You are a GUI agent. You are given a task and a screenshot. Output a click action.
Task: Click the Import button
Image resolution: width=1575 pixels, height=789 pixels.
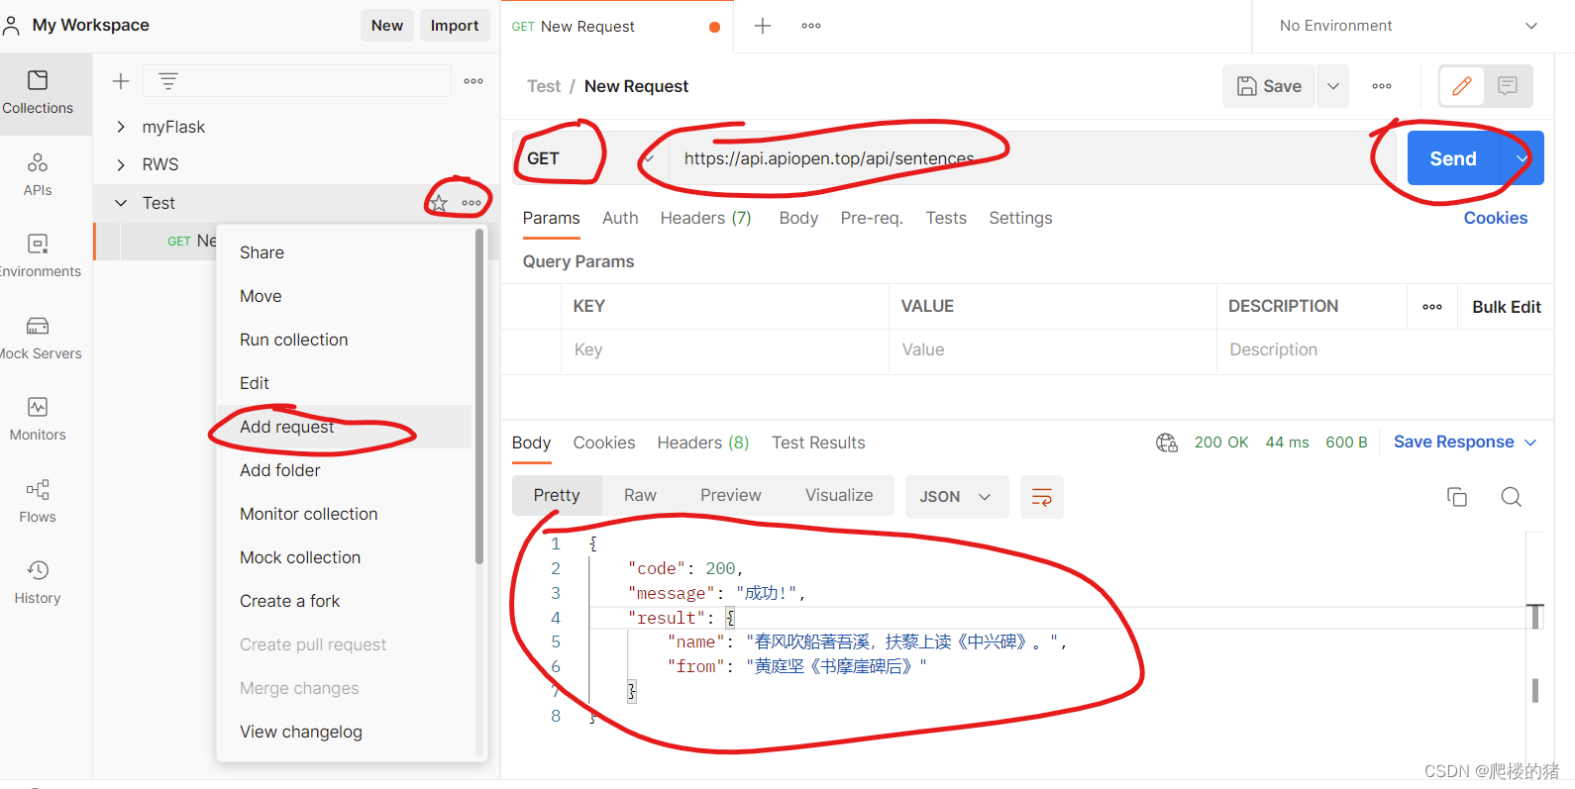click(455, 26)
